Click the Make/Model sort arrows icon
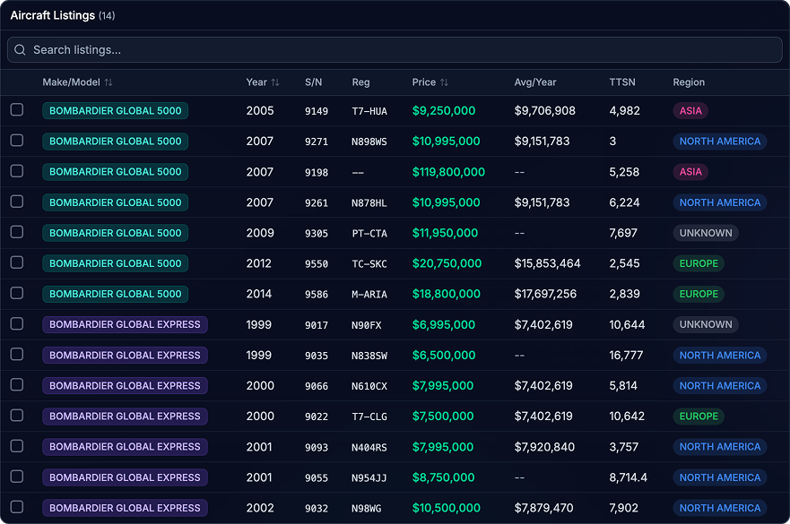This screenshot has height=524, width=790. (109, 82)
